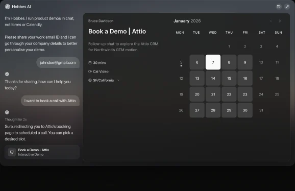Choose January 21 slot
This screenshot has height=191, width=295.
(x=213, y=94)
